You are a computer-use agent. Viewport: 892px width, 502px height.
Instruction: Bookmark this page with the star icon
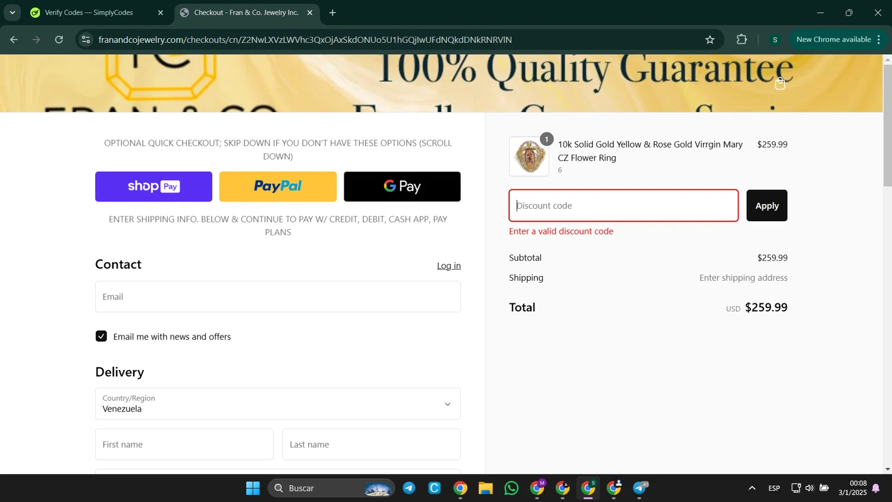click(710, 39)
